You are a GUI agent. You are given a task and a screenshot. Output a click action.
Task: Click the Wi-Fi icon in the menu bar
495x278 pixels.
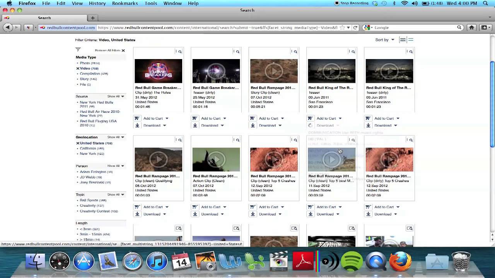405,3
